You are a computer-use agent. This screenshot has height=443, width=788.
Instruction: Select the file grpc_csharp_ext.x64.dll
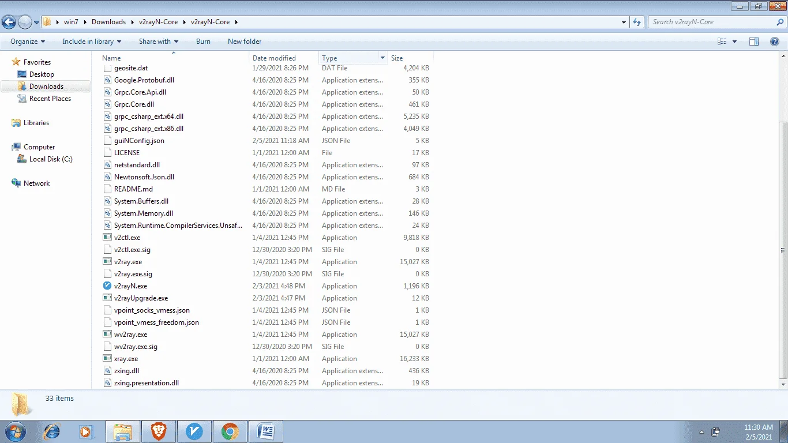point(149,117)
